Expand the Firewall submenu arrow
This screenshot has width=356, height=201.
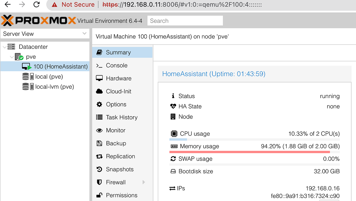(x=144, y=182)
